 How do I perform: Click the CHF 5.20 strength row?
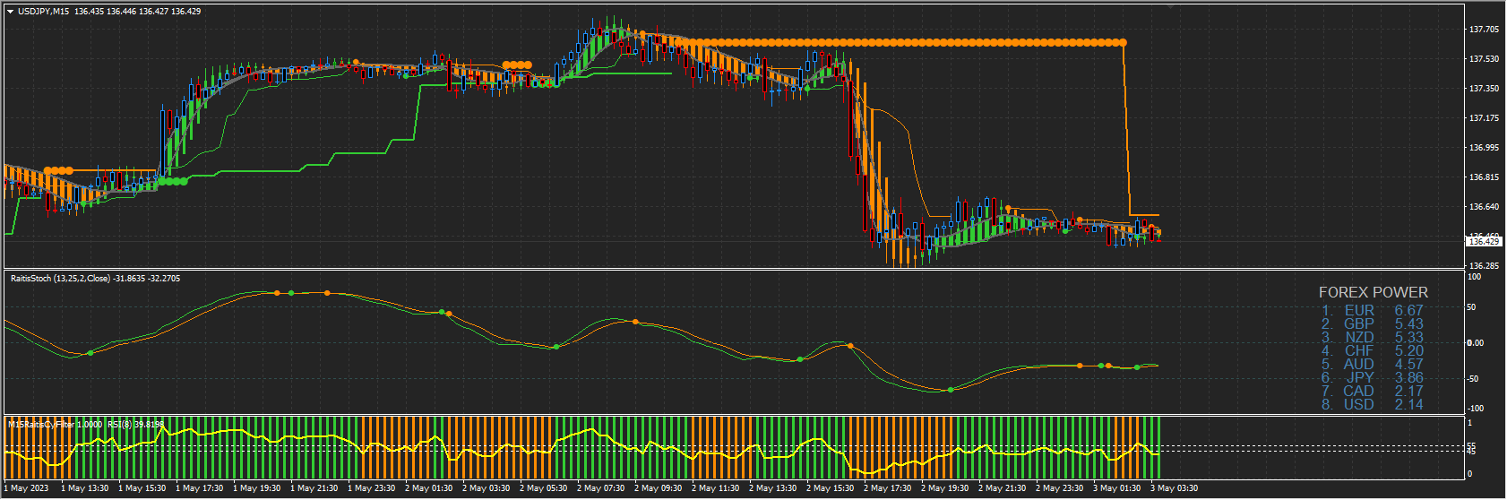tap(1373, 351)
